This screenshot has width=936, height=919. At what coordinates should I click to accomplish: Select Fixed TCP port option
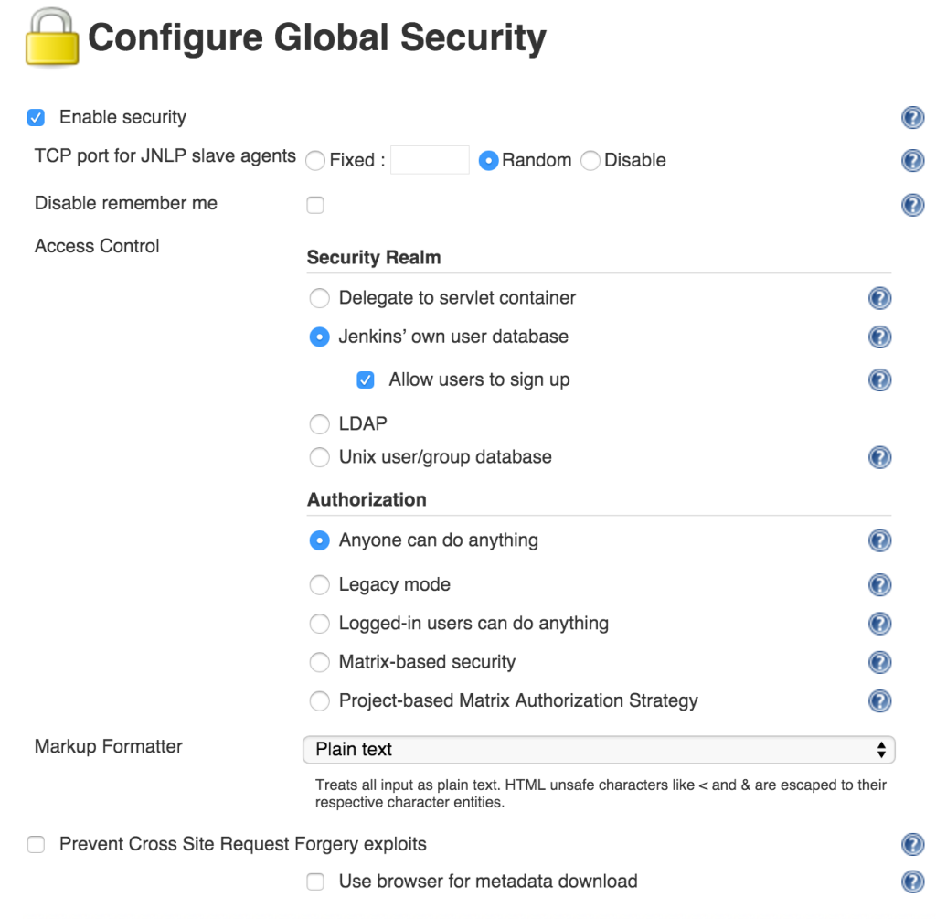315,161
